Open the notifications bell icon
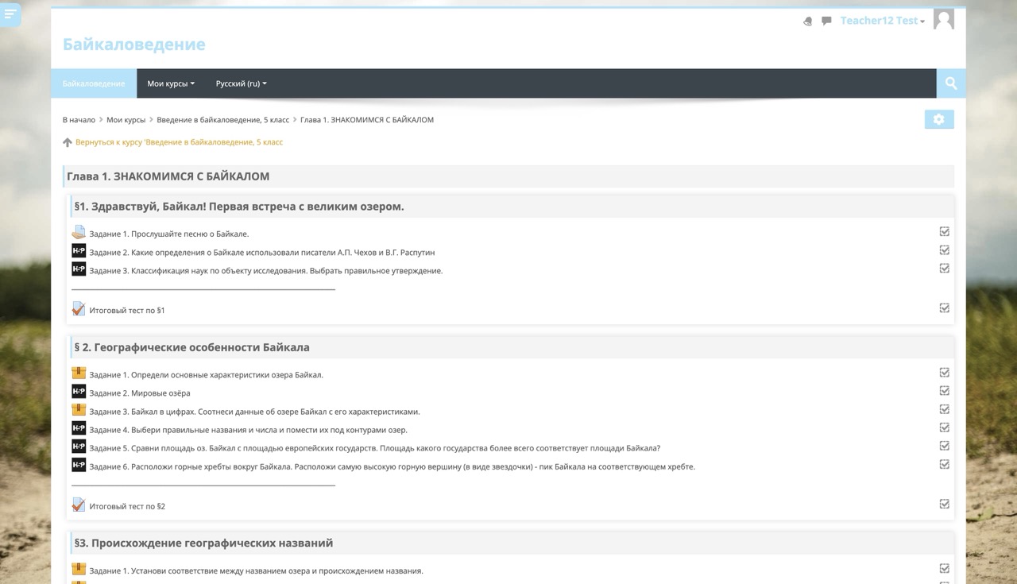1017x584 pixels. [808, 21]
